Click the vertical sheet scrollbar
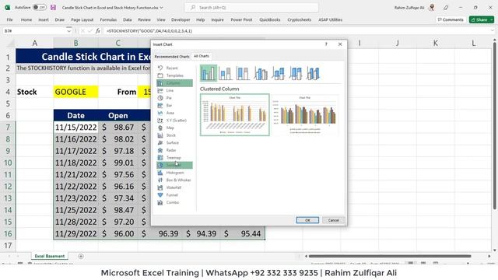Image resolution: width=498 pixels, height=280 pixels. pyautogui.click(x=495, y=125)
